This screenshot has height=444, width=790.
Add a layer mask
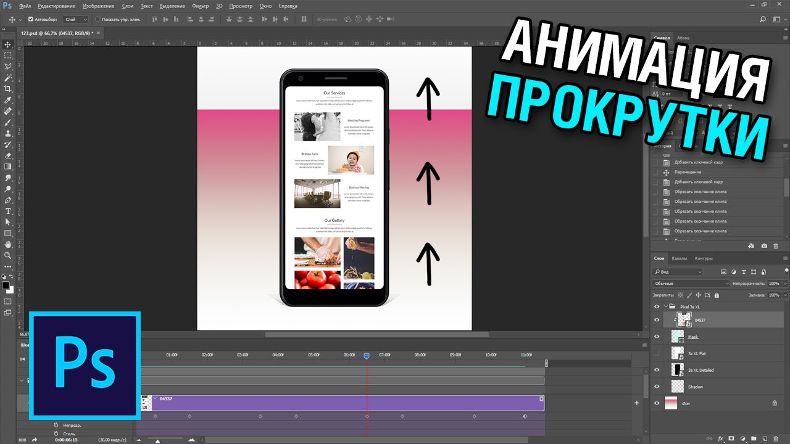click(731, 439)
